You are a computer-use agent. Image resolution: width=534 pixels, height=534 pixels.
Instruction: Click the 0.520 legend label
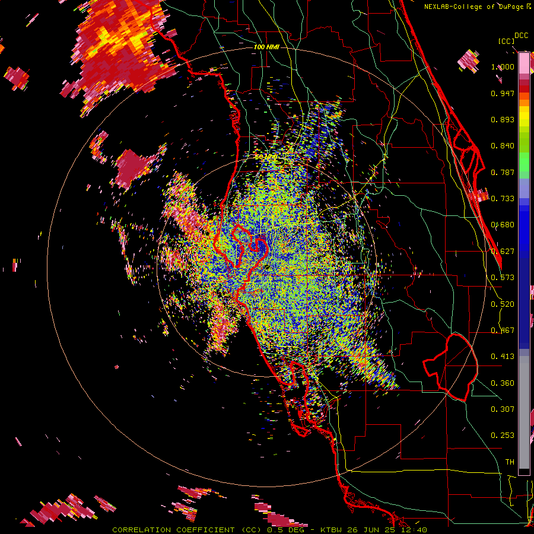pyautogui.click(x=503, y=304)
